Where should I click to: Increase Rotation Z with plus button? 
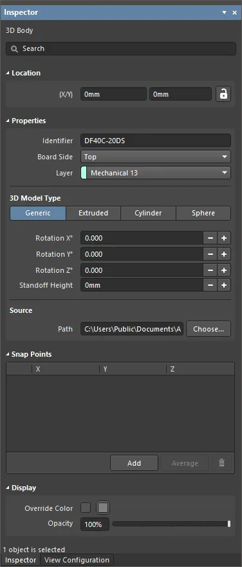point(224,270)
